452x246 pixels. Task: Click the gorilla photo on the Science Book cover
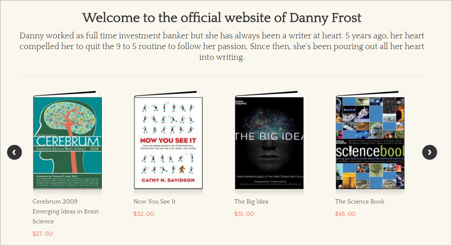(x=376, y=130)
